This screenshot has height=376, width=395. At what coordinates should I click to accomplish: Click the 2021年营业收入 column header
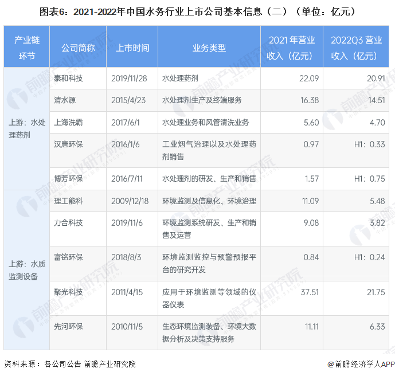pyautogui.click(x=292, y=48)
